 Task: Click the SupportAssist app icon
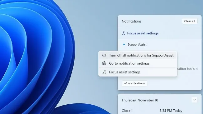124,45
